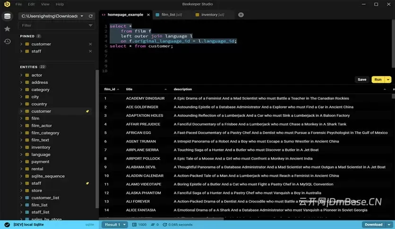Click the payment table icon
395x229 pixels.
point(27,162)
